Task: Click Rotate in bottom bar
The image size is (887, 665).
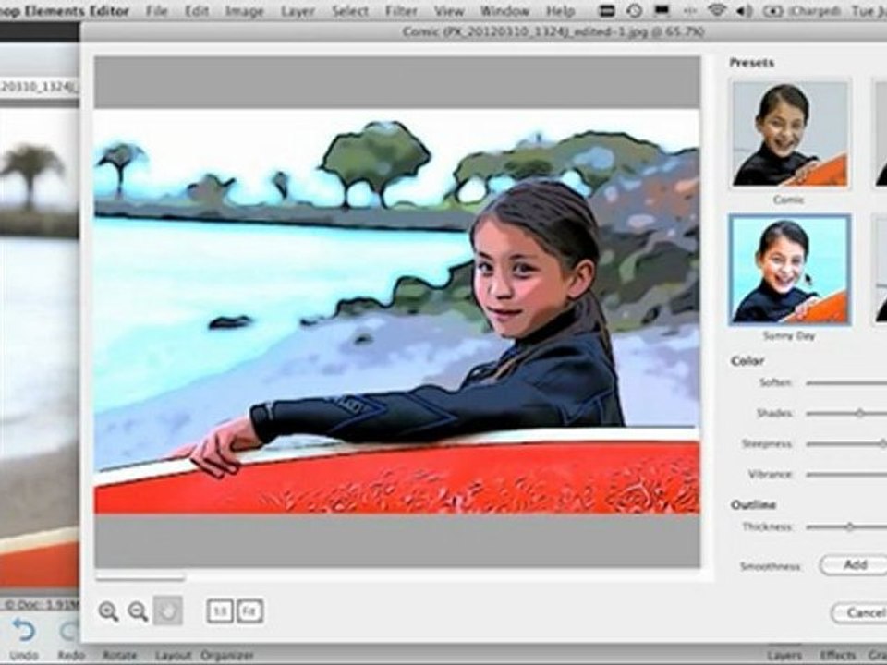Action: point(120,656)
